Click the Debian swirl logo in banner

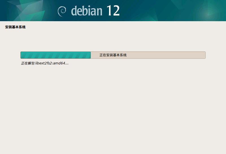[62, 11]
